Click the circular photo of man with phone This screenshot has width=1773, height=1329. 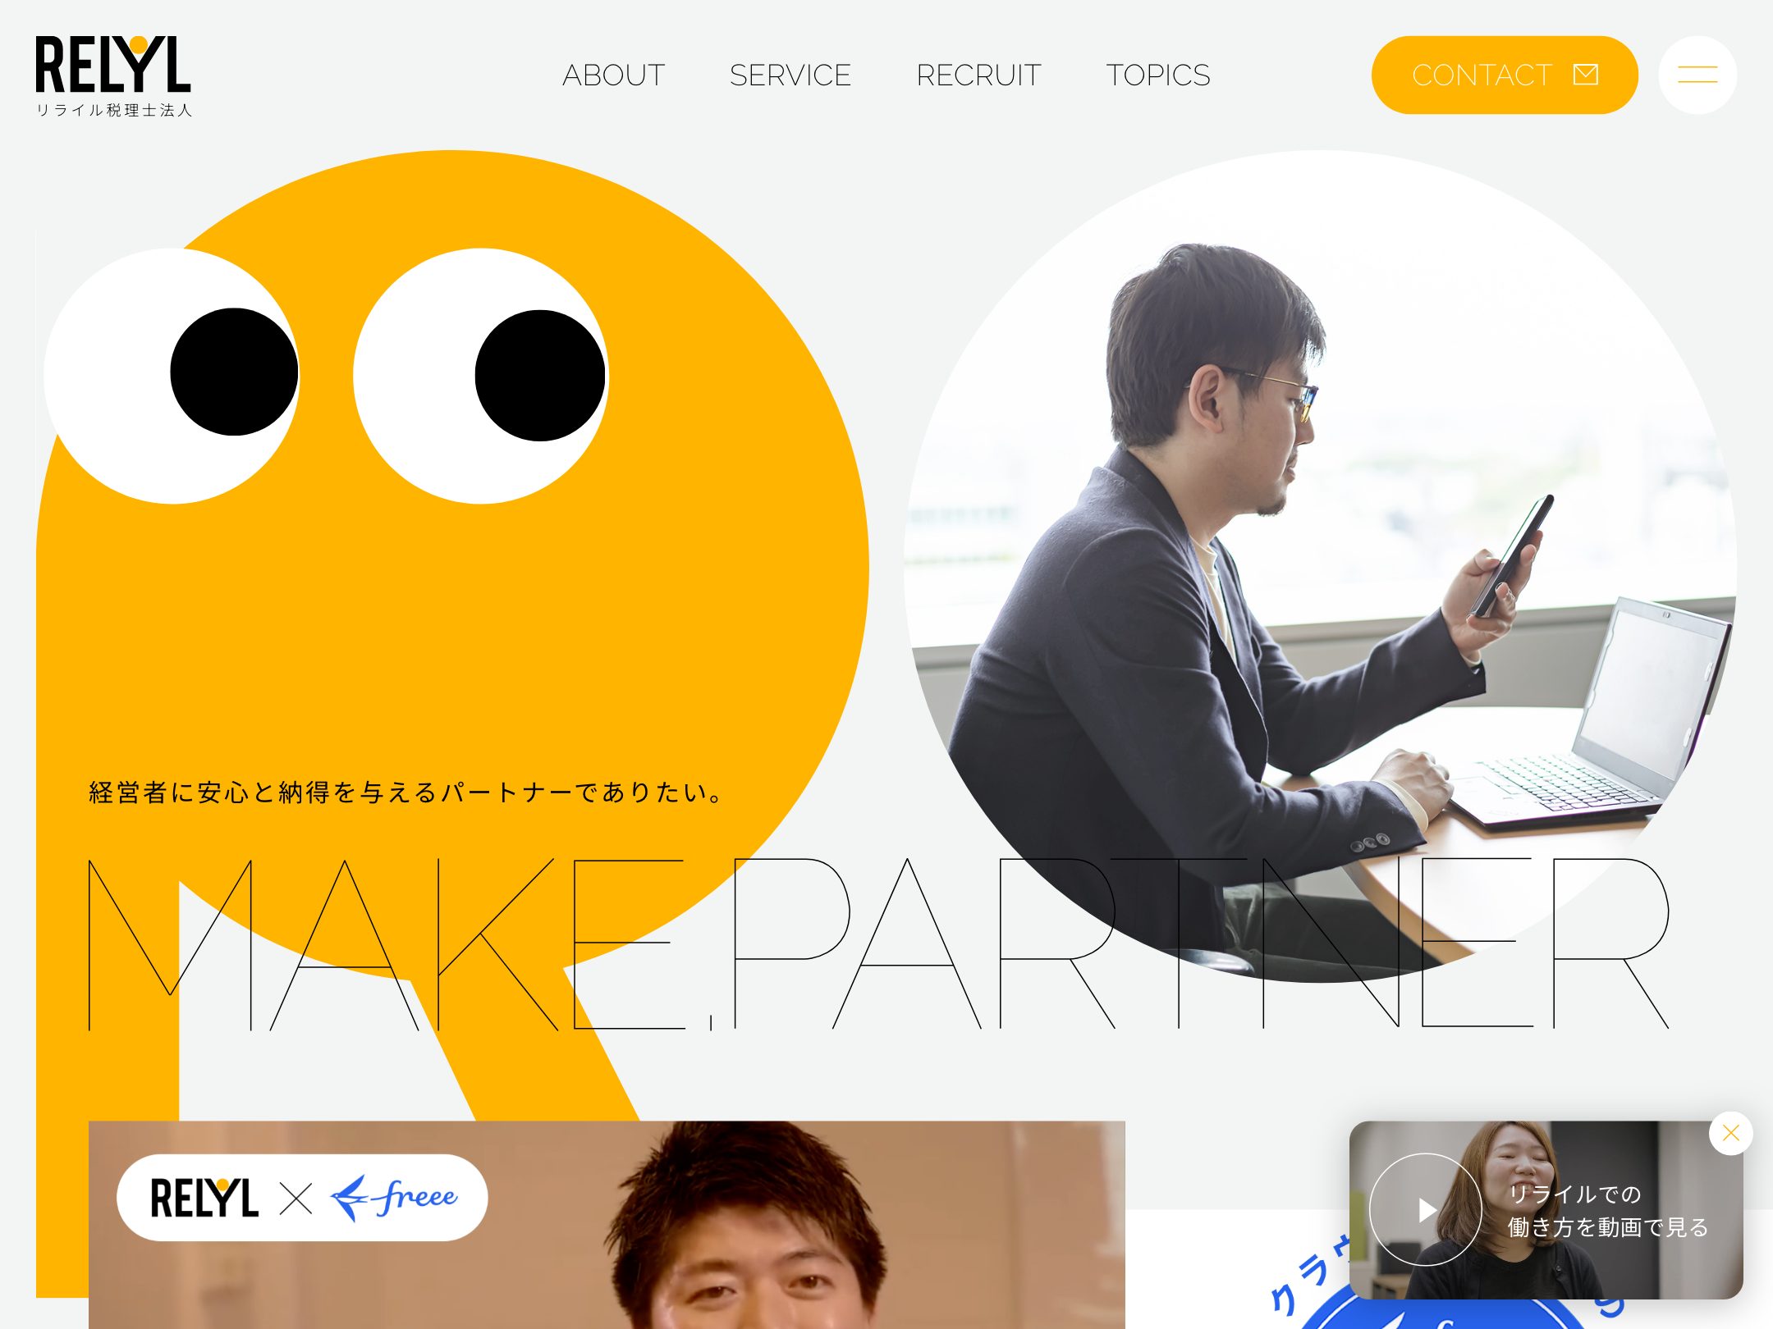1320,566
